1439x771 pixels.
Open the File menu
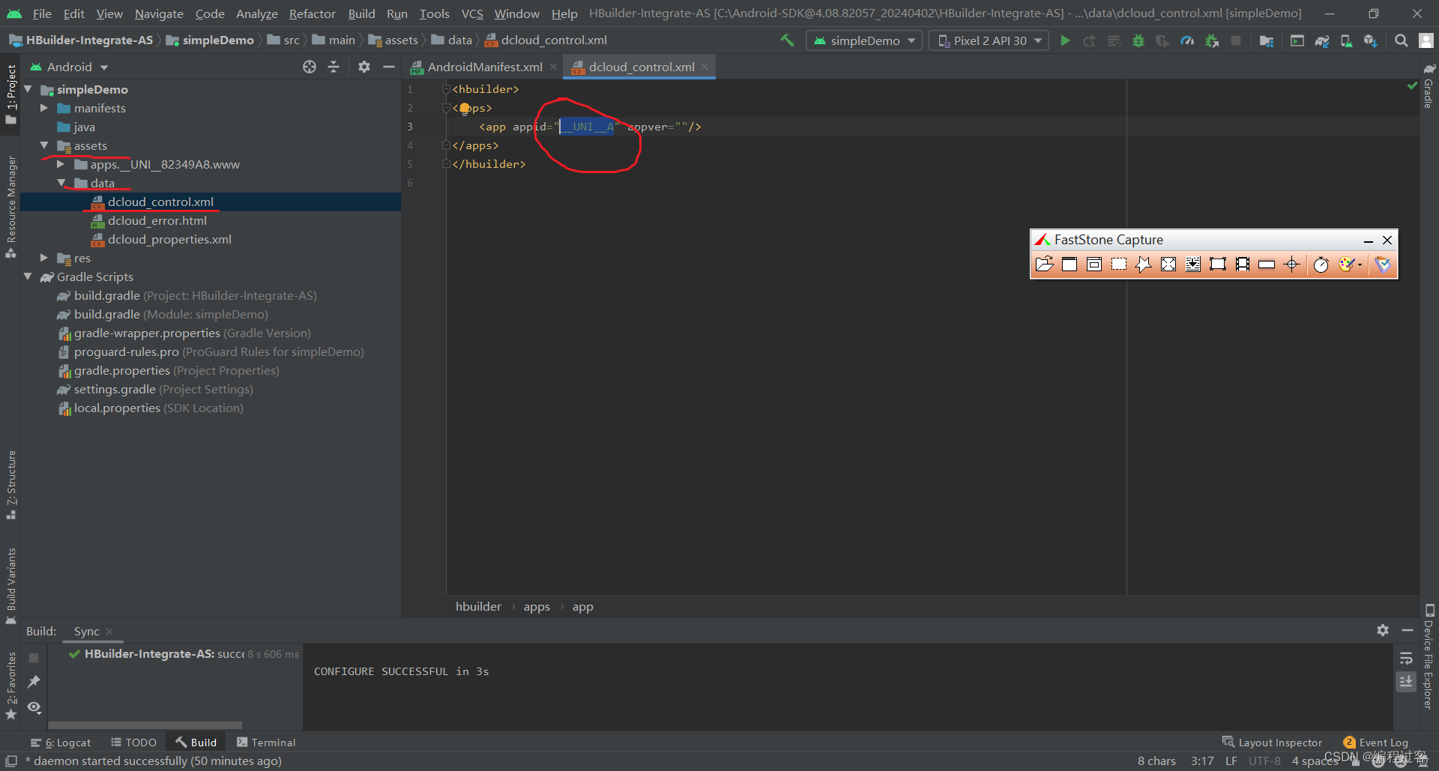(42, 13)
